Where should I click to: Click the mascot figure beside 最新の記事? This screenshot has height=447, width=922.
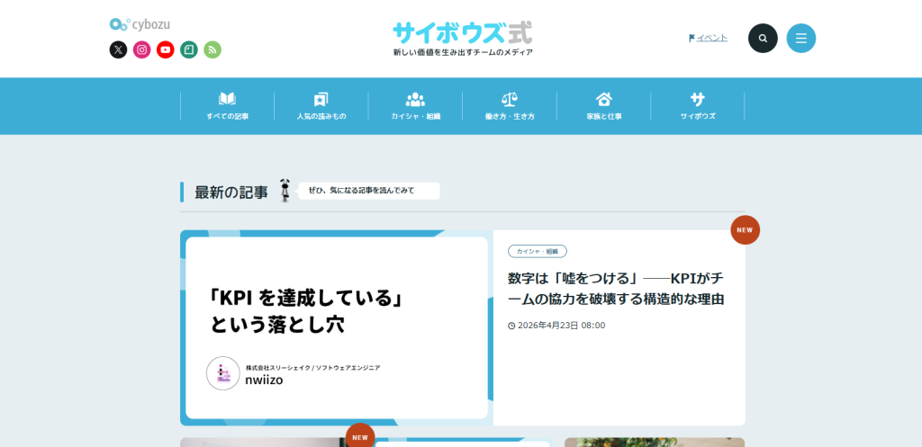285,191
